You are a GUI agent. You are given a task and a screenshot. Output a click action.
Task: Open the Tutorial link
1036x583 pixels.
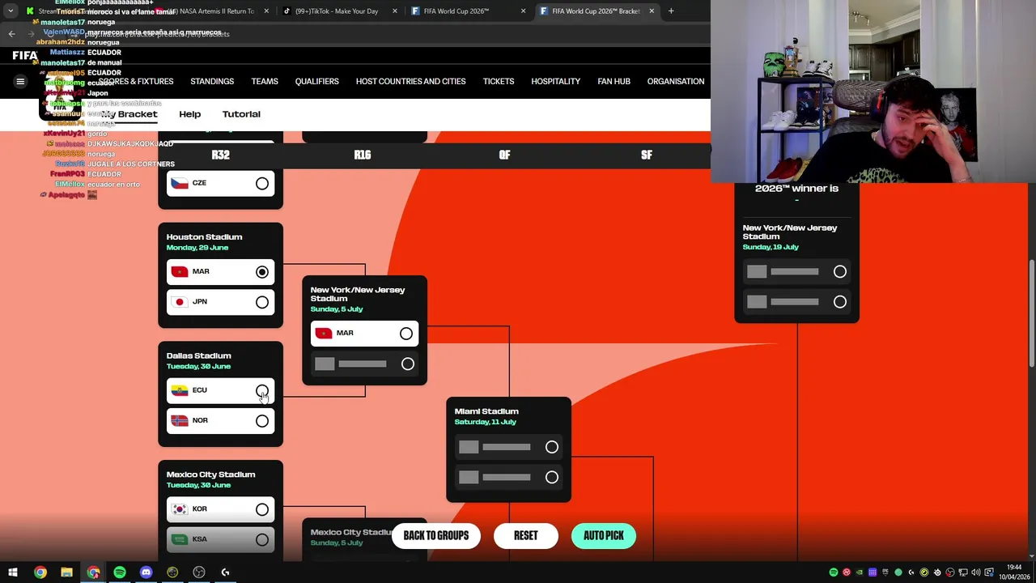[241, 114]
